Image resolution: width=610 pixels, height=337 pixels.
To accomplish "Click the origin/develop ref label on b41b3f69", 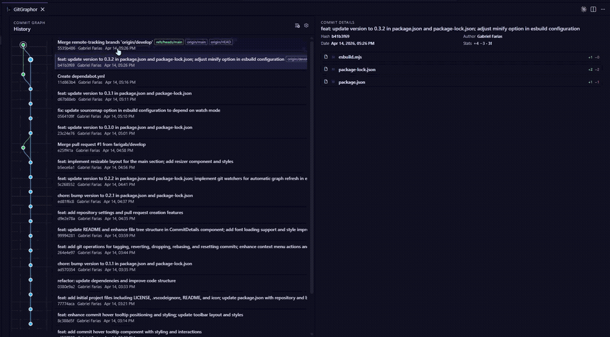I will 297,59.
